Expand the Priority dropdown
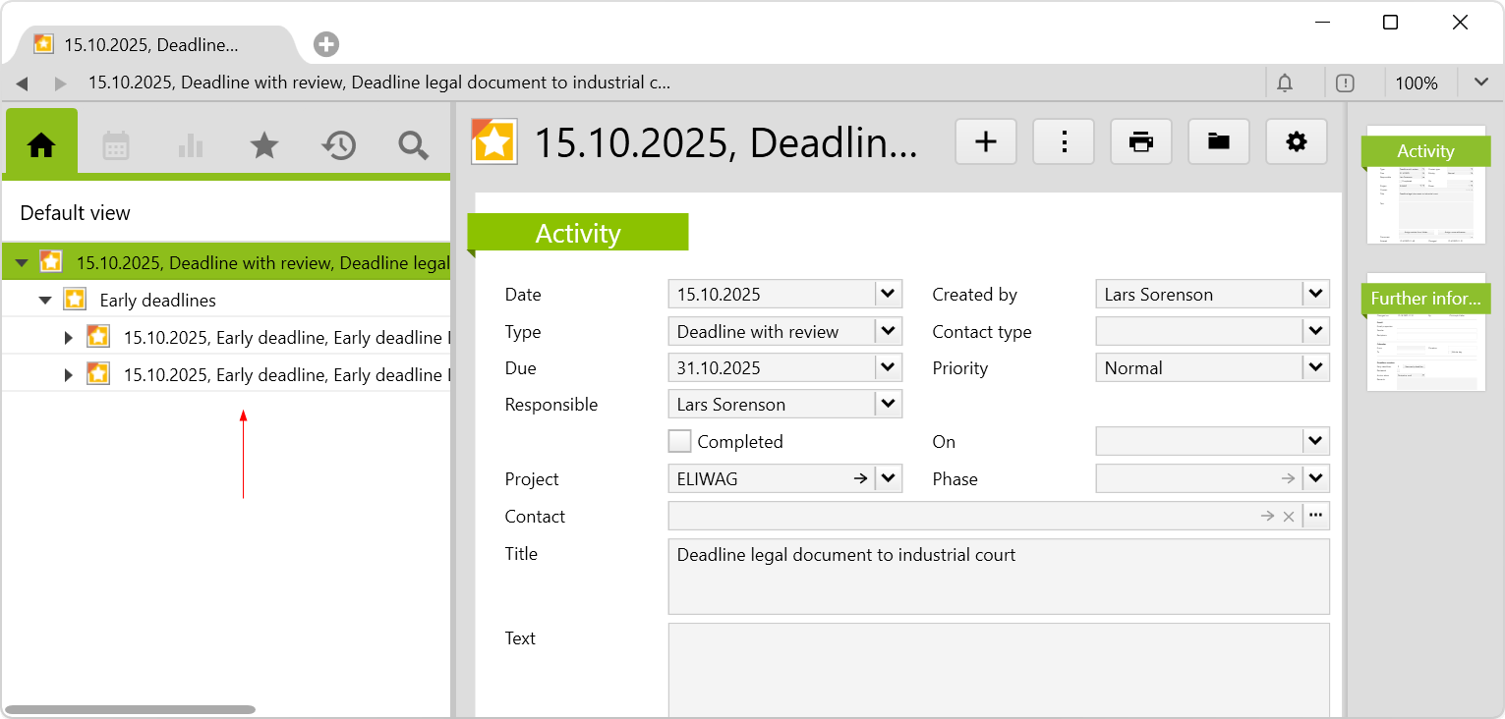The height and width of the screenshot is (719, 1505). point(1315,368)
